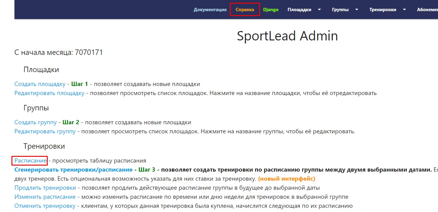Open the Документация link in navbar
The image size is (438, 212).
point(210,10)
